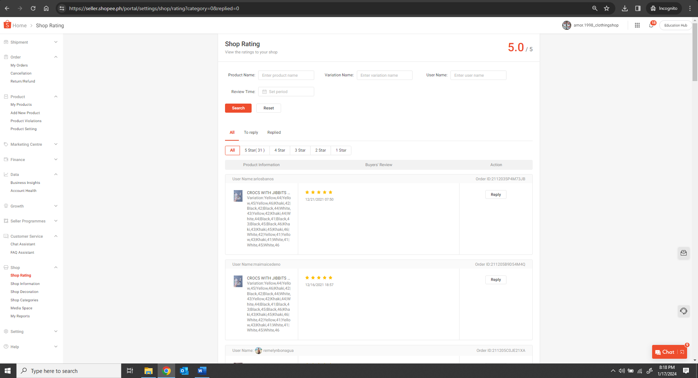Open Windows notification center icon

coord(686,371)
